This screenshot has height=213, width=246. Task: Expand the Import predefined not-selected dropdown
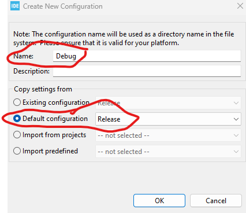point(168,152)
